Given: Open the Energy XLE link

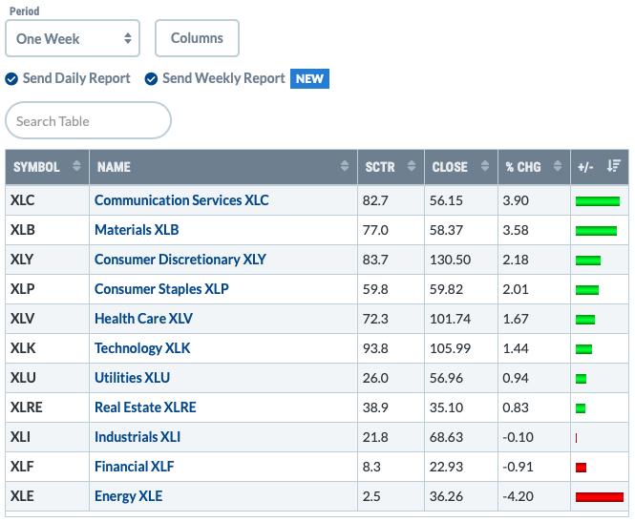Looking at the screenshot, I should tap(128, 496).
